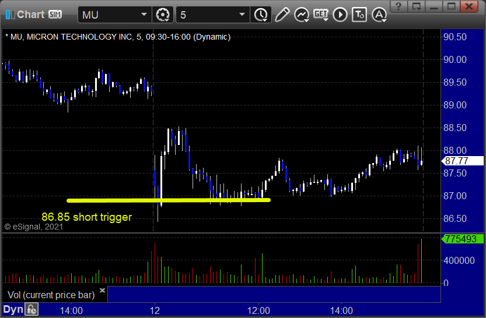The image size is (486, 318).
Task: Click the GET advanced studies icon
Action: pyautogui.click(x=321, y=15)
